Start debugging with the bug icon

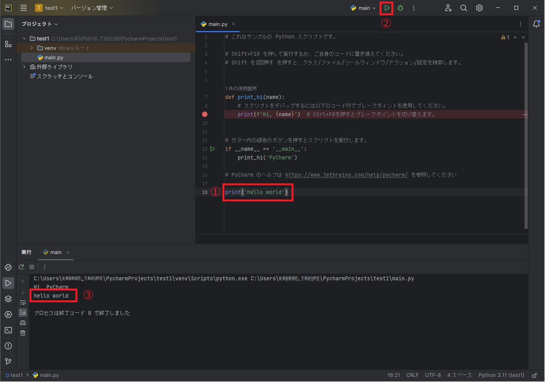click(400, 8)
